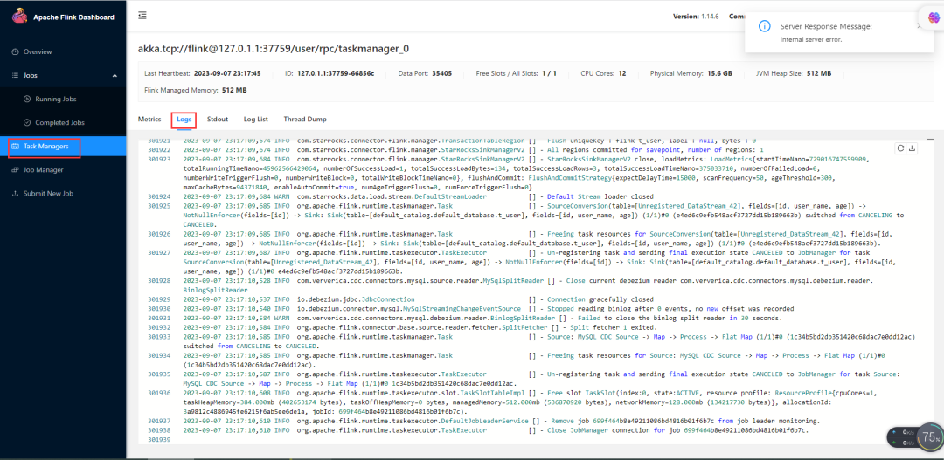This screenshot has height=460, width=944.
Task: Click the info icon in the Server Response notification
Action: [764, 26]
